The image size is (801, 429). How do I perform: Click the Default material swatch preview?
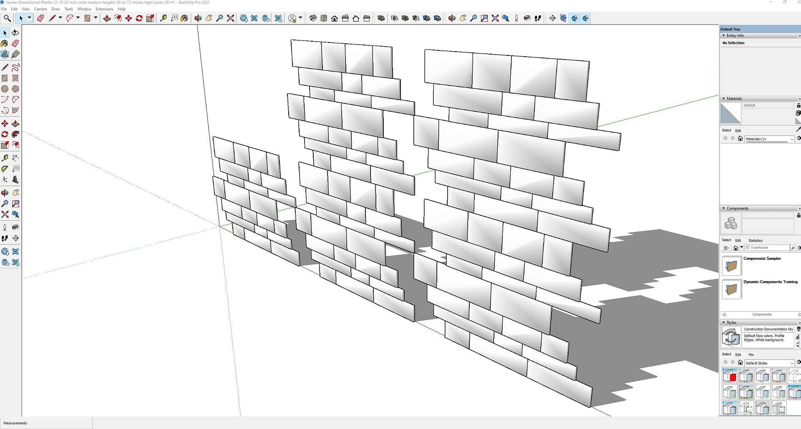730,113
